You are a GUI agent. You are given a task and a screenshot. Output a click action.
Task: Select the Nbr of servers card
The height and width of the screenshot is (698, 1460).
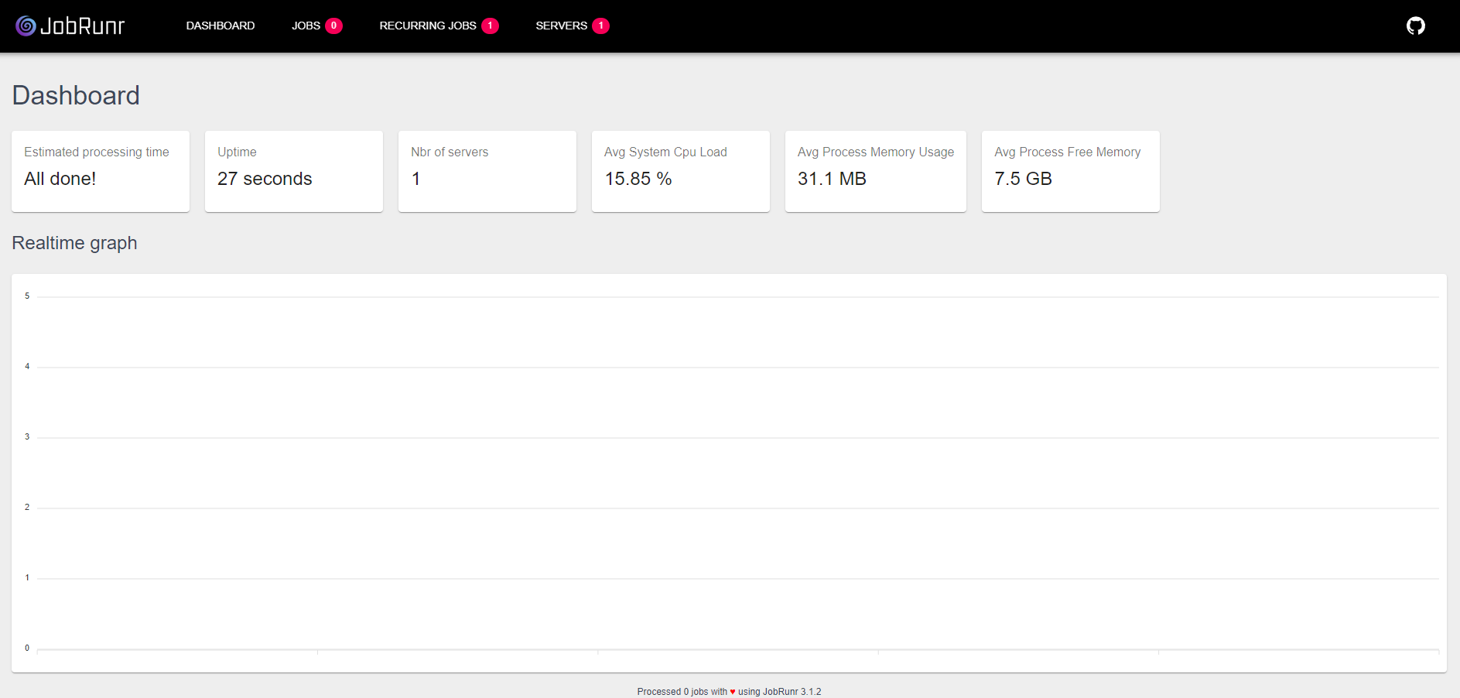point(487,171)
